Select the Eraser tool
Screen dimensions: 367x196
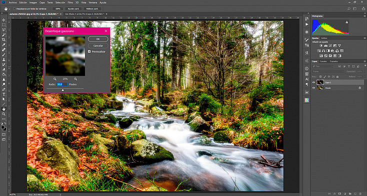pos(3,69)
